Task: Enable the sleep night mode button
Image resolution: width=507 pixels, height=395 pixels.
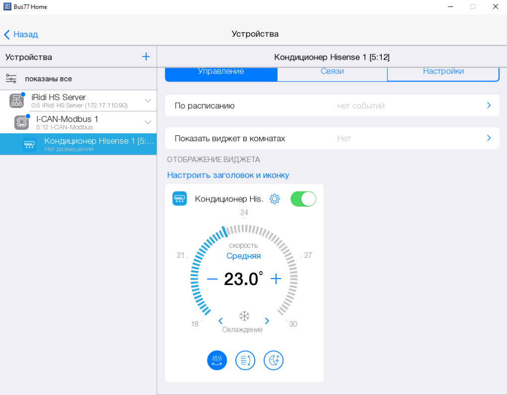Action: 274,360
